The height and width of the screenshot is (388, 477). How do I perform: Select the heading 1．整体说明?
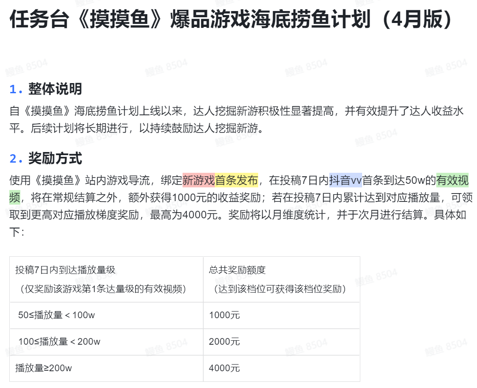[x=46, y=88]
